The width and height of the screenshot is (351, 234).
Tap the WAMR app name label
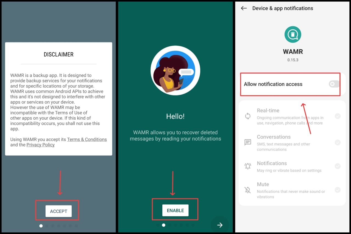tap(293, 52)
